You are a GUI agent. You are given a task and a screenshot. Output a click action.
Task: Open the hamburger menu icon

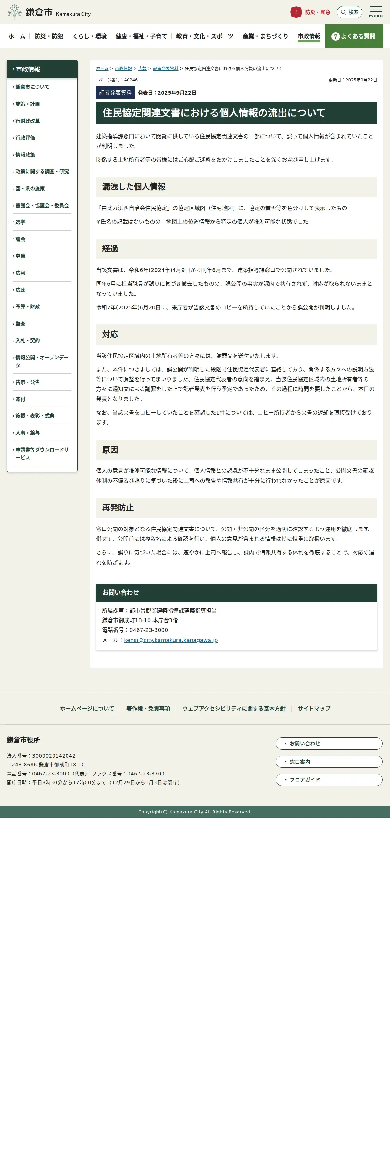pos(375,12)
